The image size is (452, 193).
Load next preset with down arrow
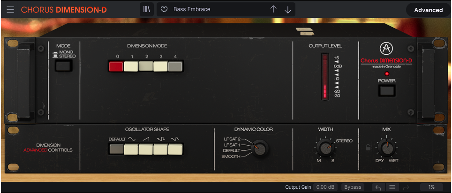coord(288,9)
